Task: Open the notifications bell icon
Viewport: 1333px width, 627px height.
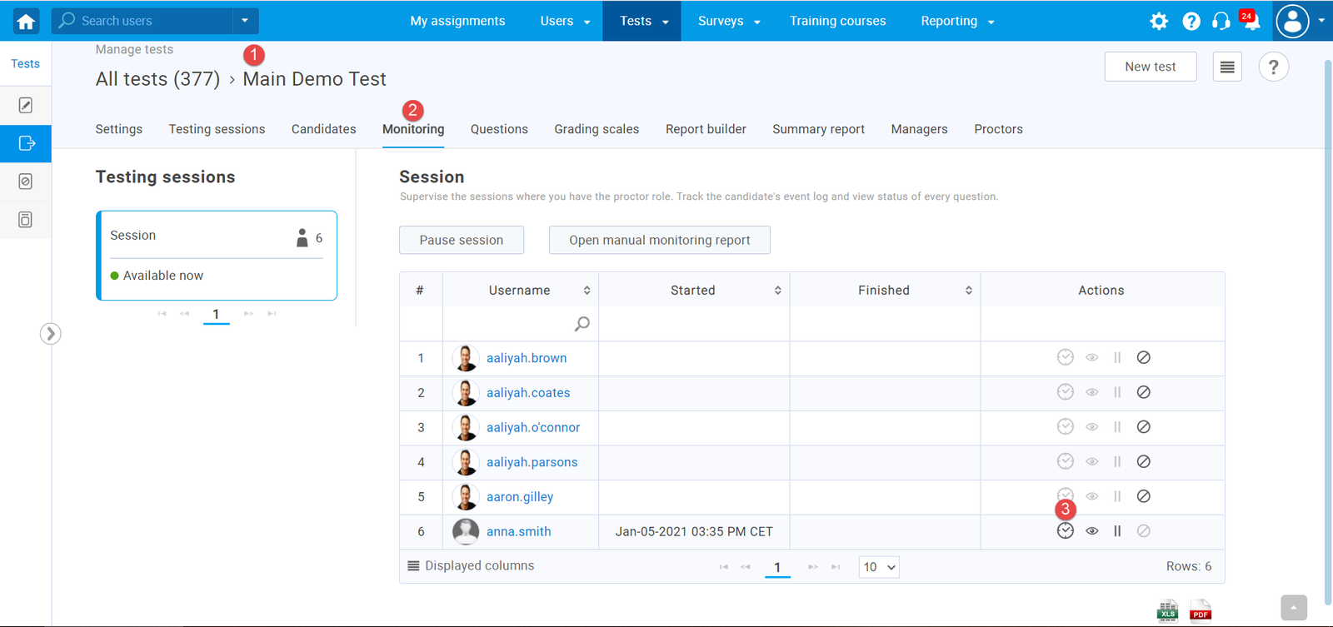Action: 1251,22
